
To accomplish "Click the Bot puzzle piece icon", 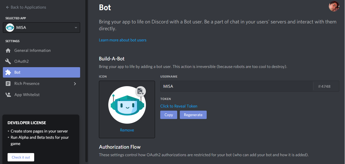I will click(8, 72).
